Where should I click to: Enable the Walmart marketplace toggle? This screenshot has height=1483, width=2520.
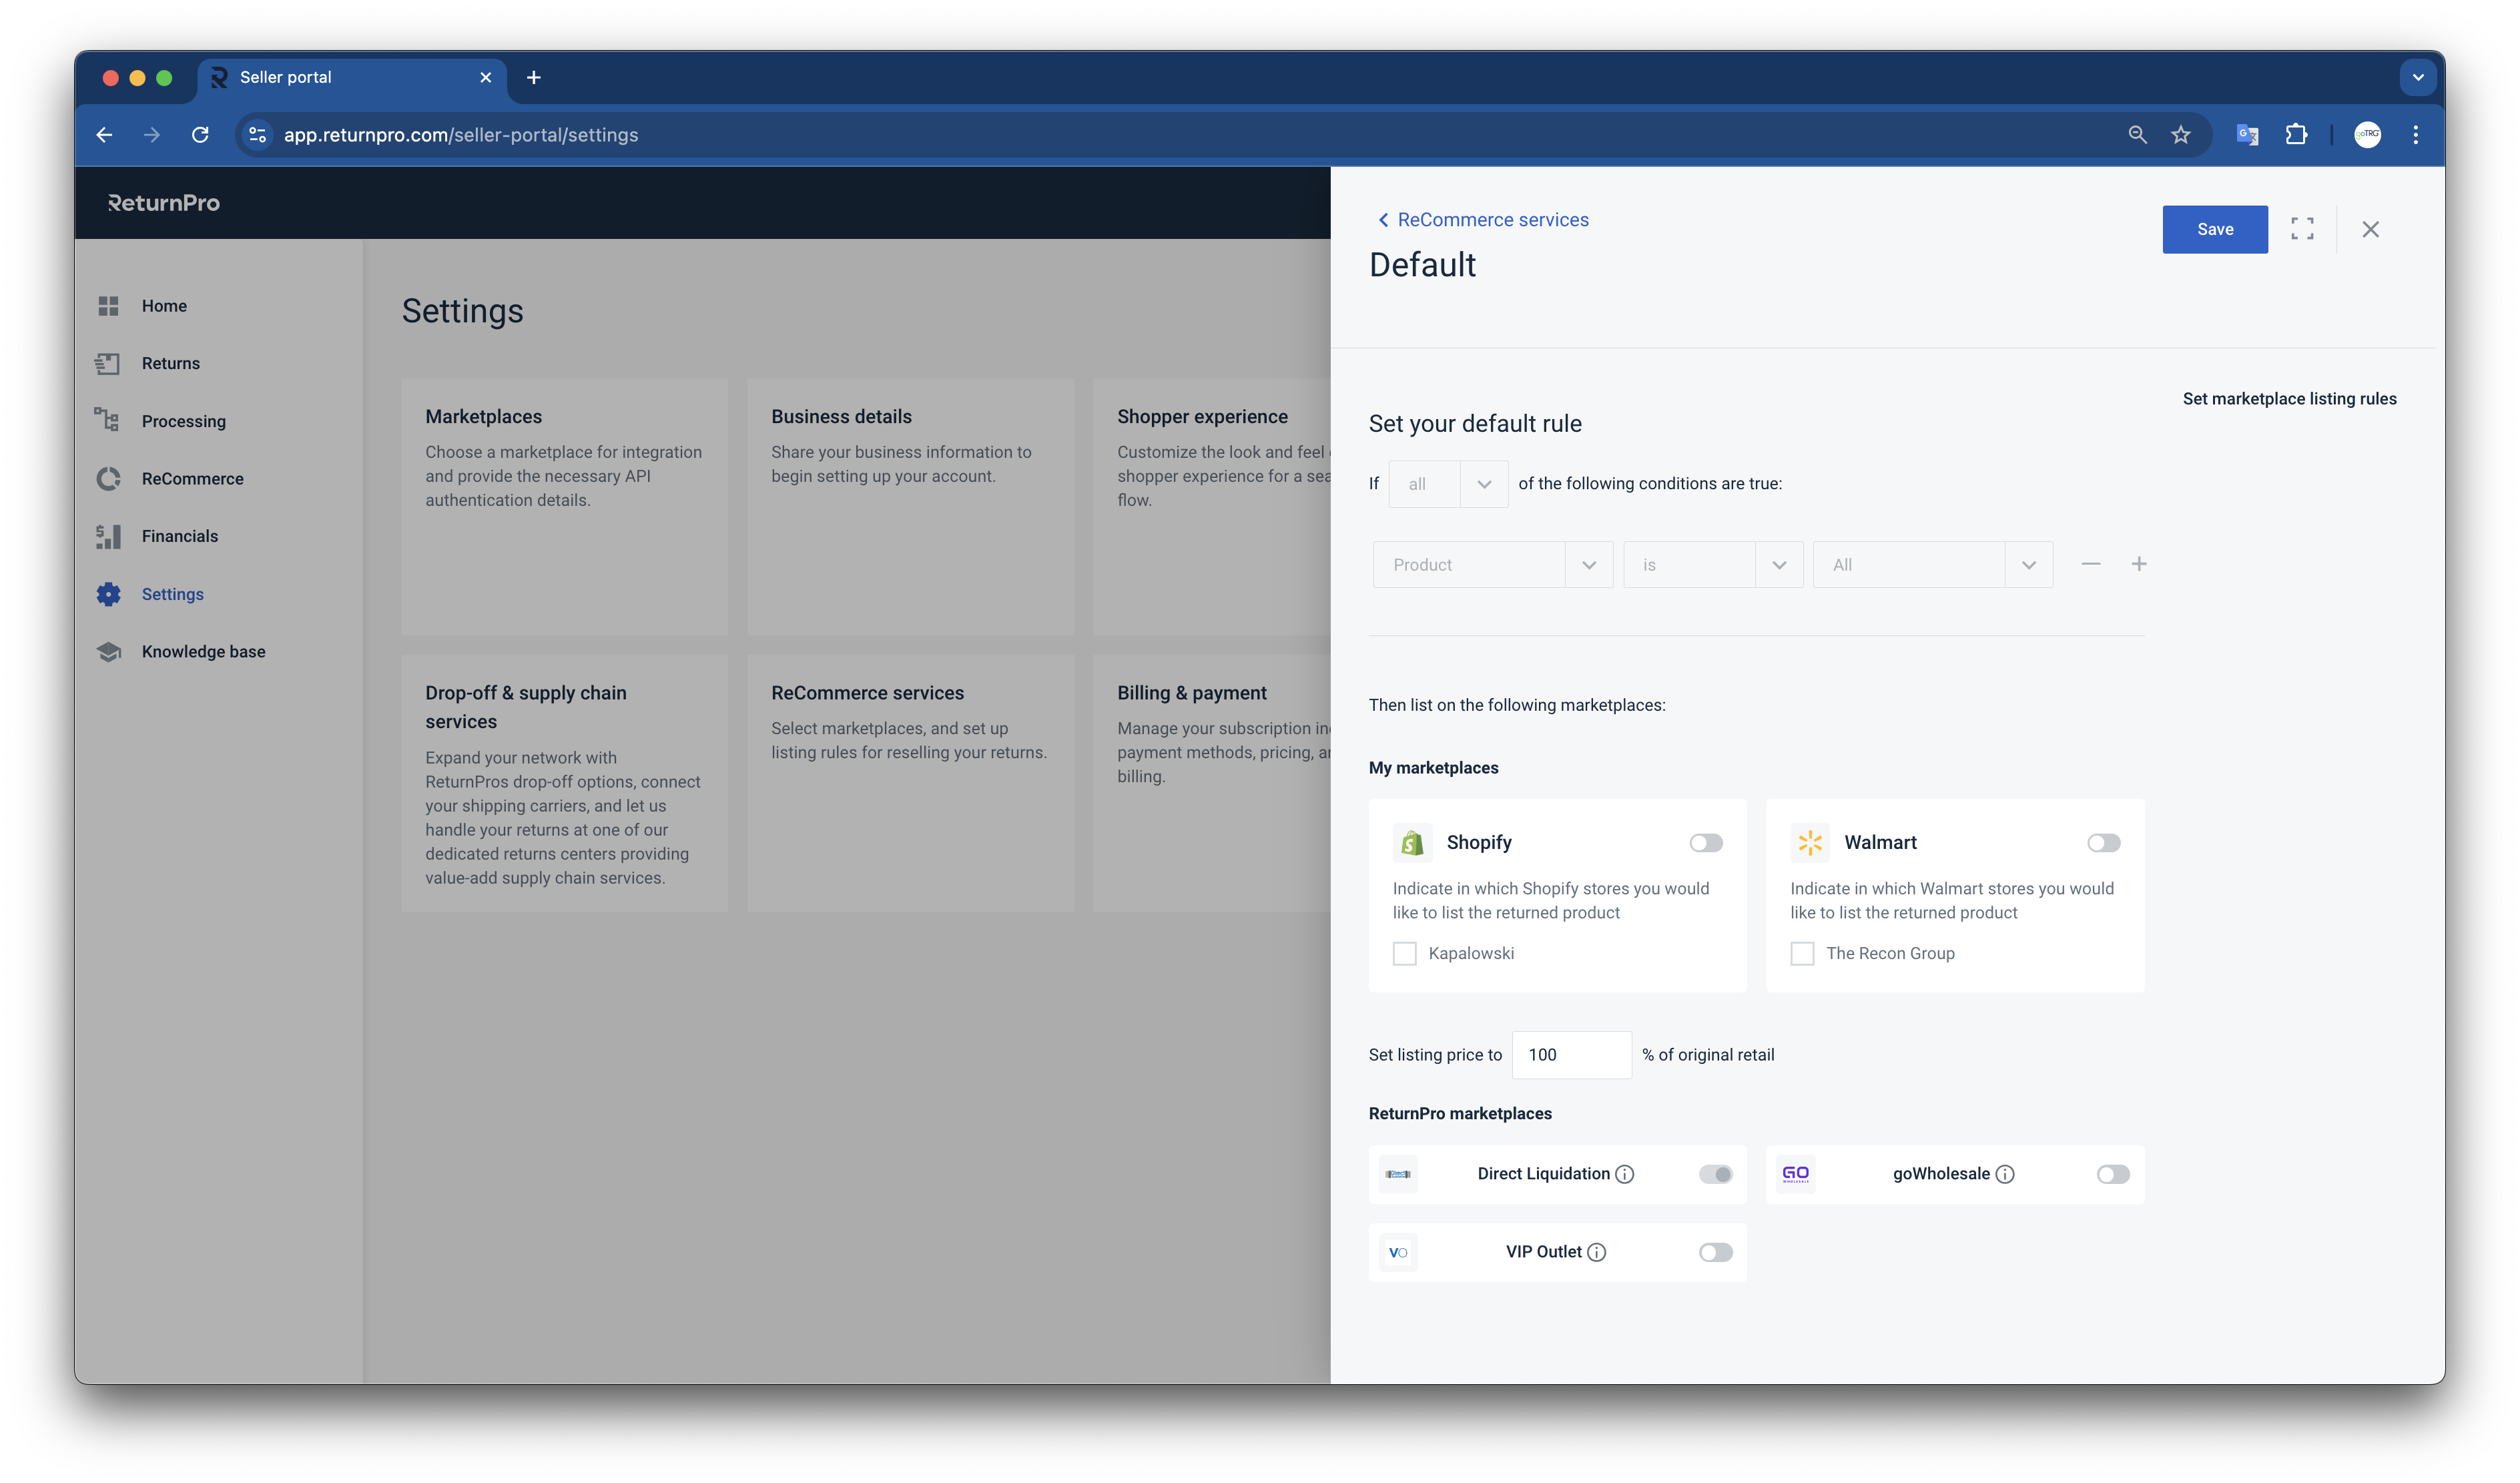point(2103,843)
